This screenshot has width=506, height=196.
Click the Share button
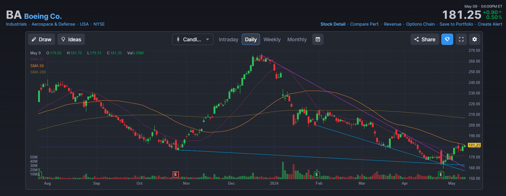click(425, 39)
